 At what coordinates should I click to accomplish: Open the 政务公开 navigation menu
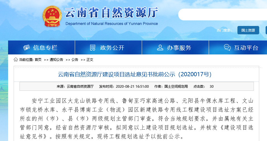(x=112, y=48)
